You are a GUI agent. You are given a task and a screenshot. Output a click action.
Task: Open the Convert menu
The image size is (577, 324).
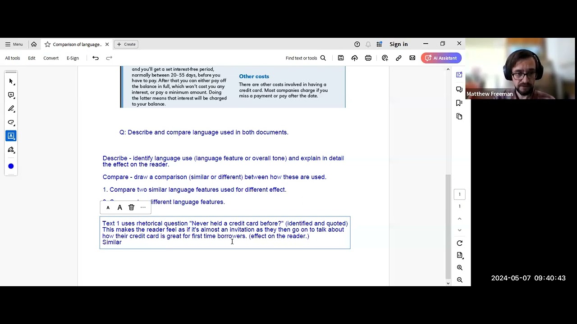point(51,58)
